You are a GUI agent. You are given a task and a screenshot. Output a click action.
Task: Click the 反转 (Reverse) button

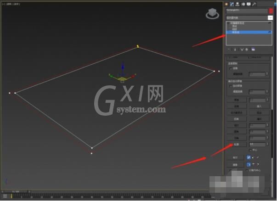237,119
